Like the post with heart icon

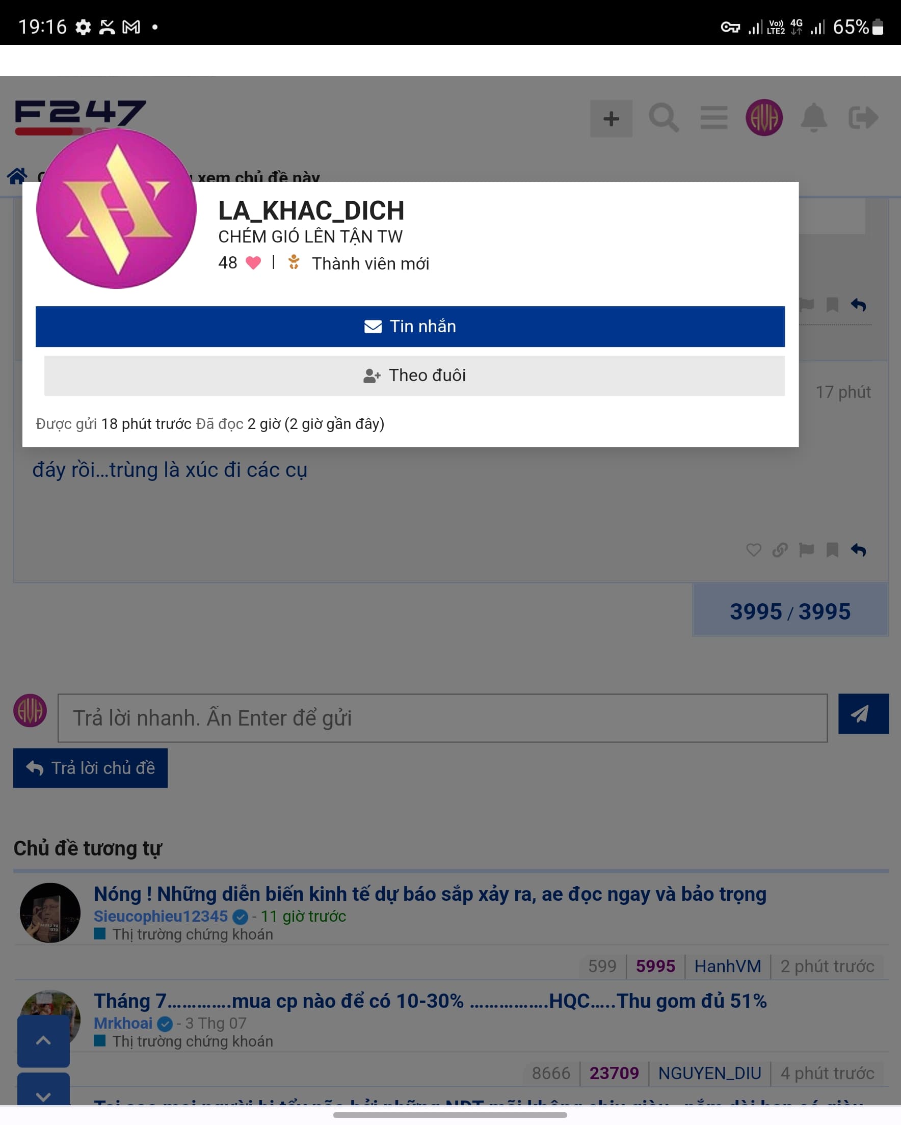pyautogui.click(x=753, y=550)
